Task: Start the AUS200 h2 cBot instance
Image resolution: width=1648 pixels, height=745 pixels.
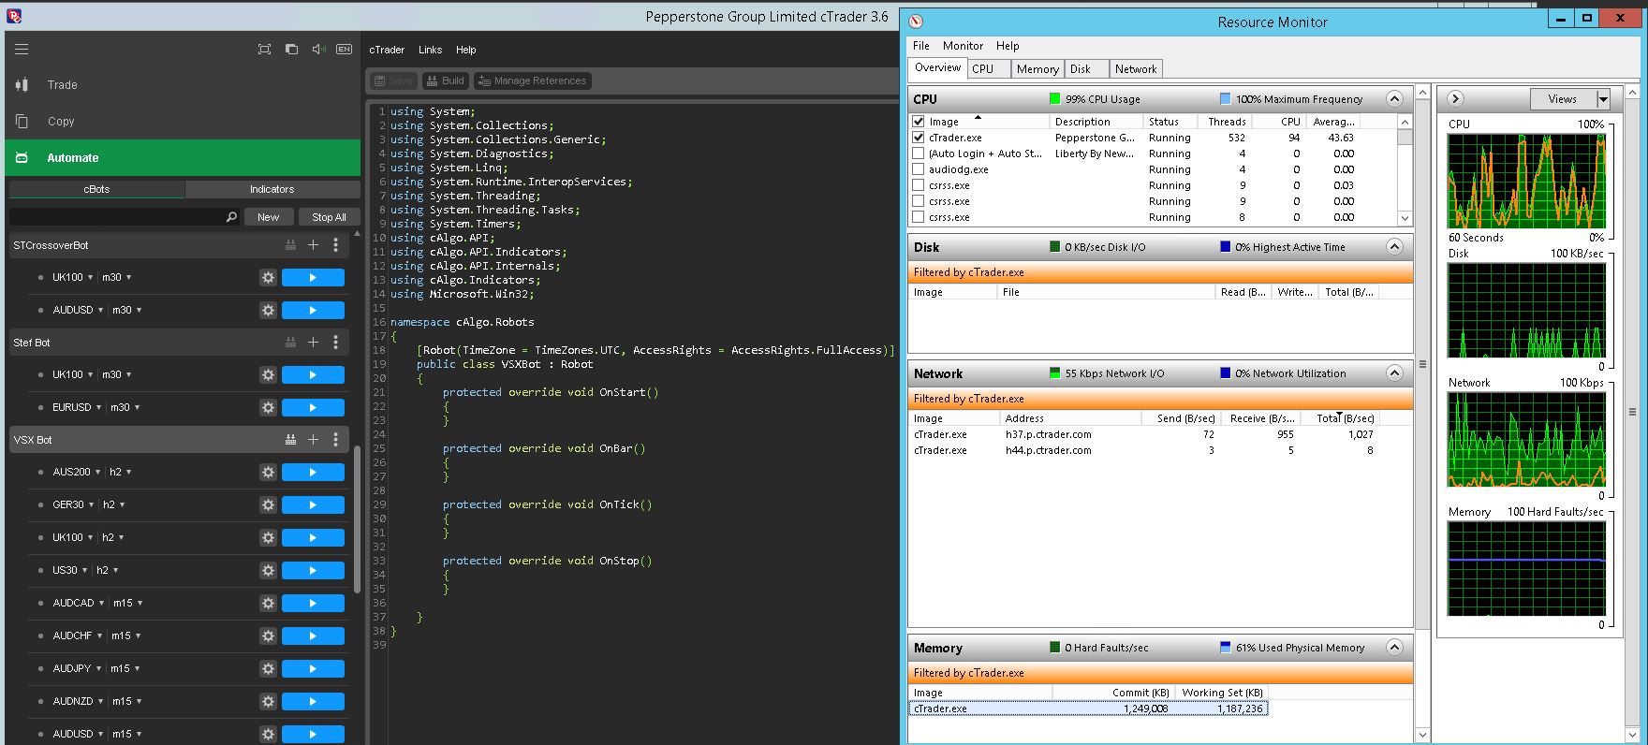Action: coord(313,473)
